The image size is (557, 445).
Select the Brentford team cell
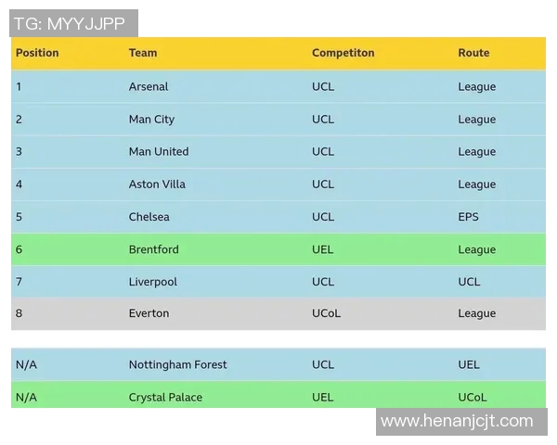154,249
